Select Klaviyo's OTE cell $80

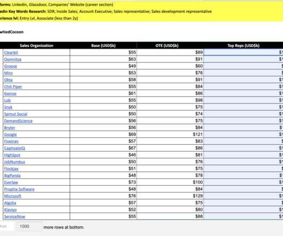click(x=170, y=209)
